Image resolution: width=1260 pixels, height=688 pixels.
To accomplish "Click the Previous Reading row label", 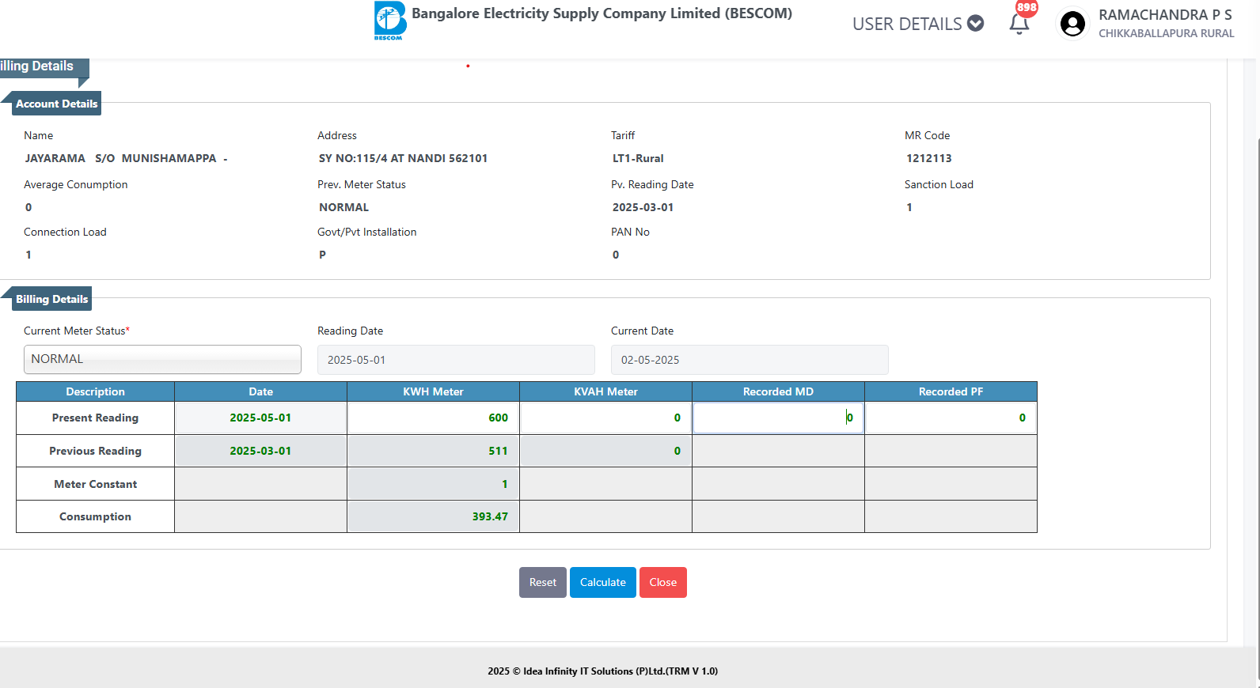I will [x=95, y=451].
